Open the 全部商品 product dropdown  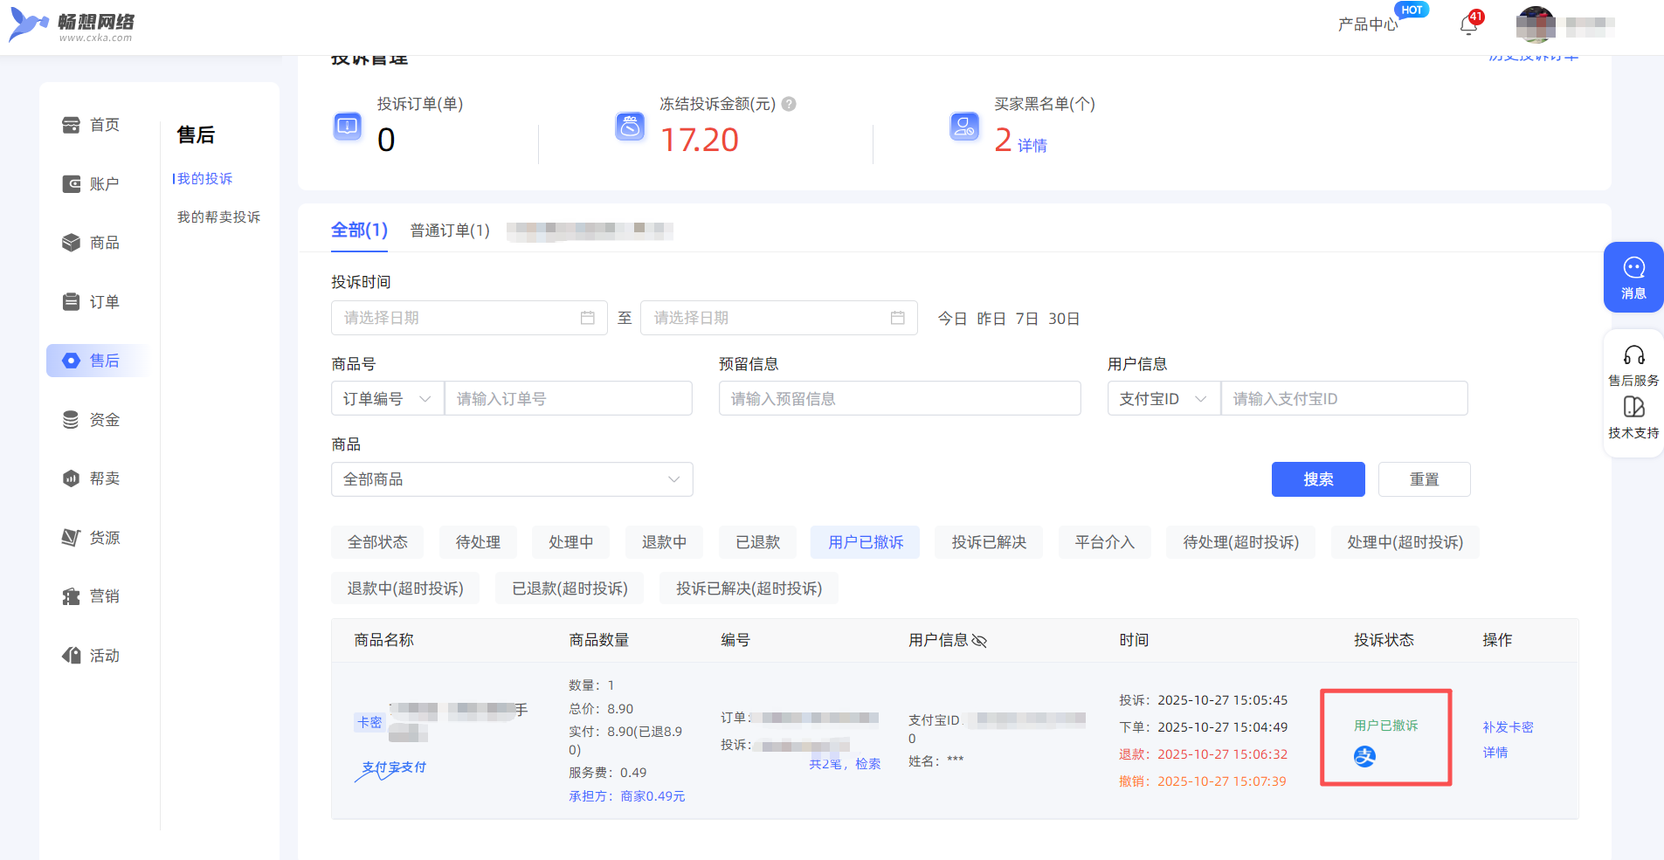(511, 479)
